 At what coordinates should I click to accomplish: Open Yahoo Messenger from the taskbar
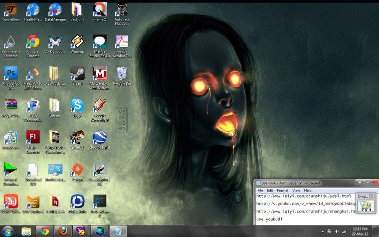(81, 231)
